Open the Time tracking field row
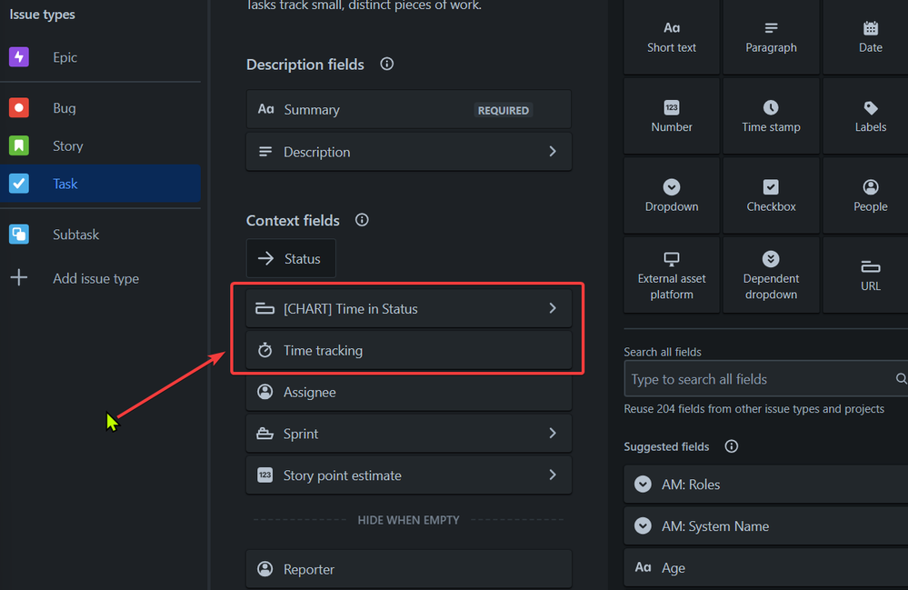908x590 pixels. coord(409,350)
